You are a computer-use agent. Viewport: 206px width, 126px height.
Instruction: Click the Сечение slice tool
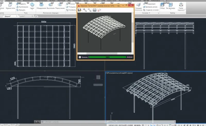pyautogui.click(x=70, y=4)
